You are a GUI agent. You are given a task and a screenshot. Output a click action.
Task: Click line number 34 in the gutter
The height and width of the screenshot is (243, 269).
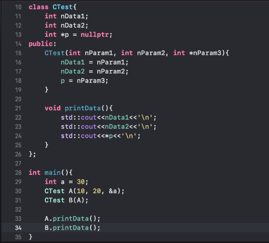(18, 228)
